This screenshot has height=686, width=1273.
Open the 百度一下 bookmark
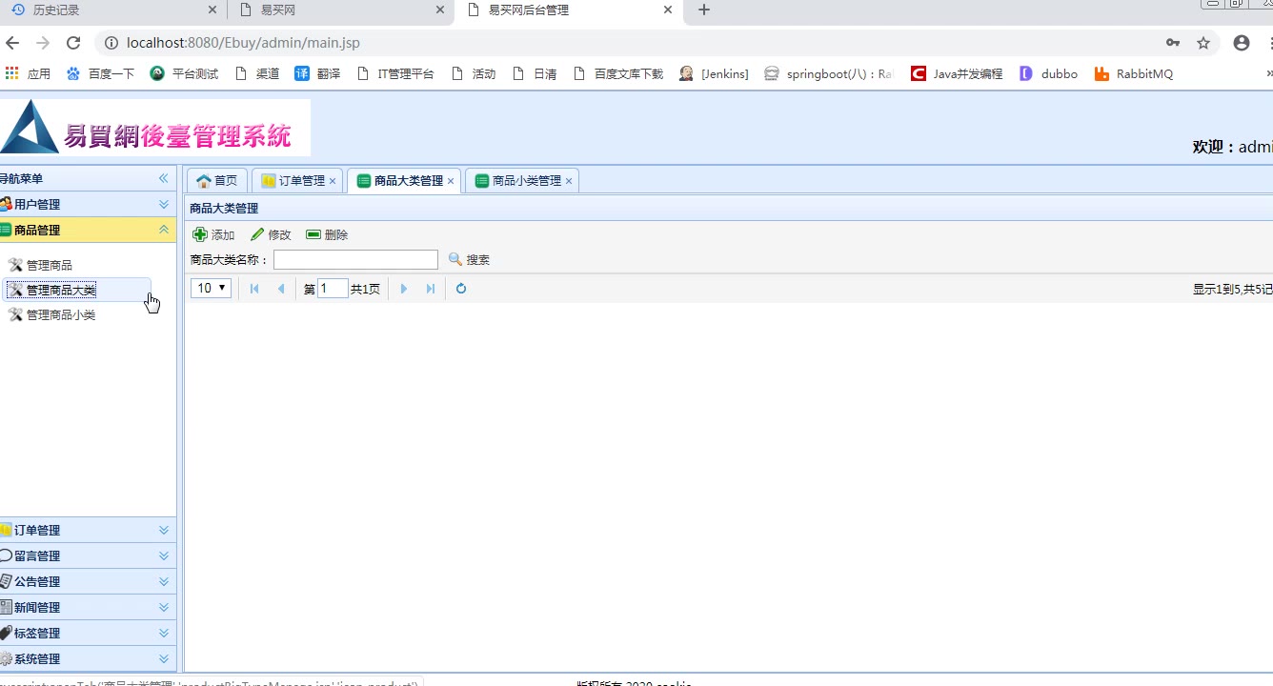[x=100, y=73]
